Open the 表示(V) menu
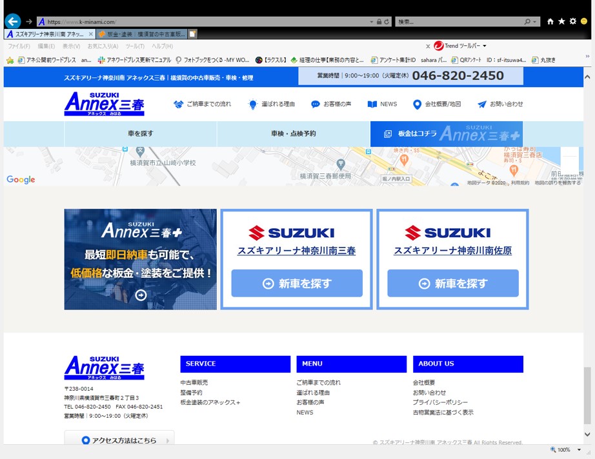The height and width of the screenshot is (459, 595). pyautogui.click(x=72, y=46)
